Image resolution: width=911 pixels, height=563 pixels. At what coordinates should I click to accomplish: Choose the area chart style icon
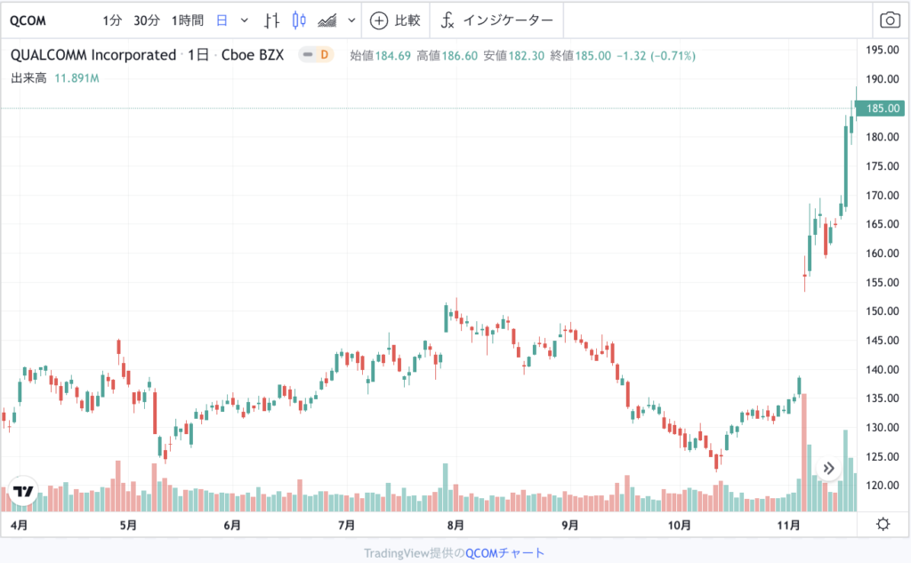tap(327, 21)
